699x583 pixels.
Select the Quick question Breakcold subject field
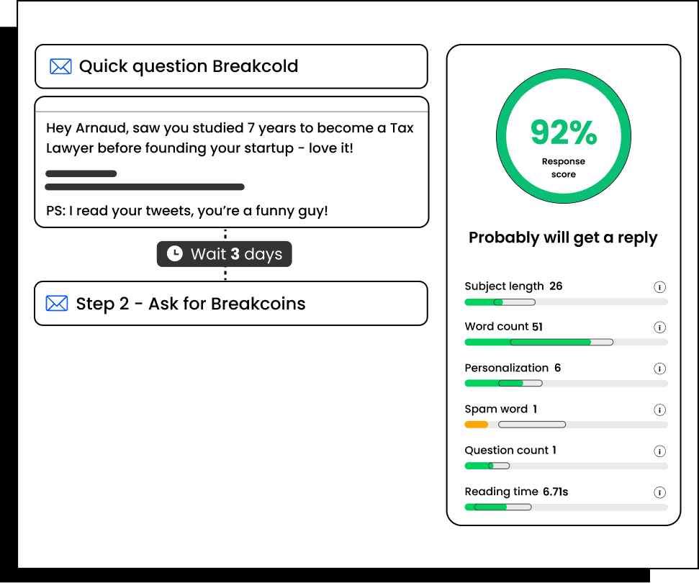[231, 66]
